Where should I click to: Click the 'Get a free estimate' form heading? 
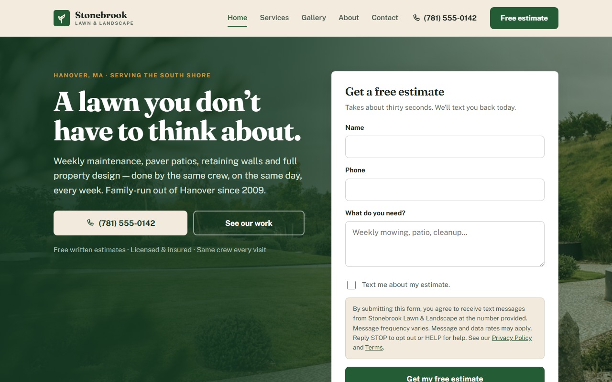(x=395, y=92)
